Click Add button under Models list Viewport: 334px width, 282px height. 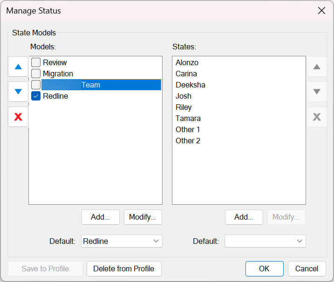(101, 217)
